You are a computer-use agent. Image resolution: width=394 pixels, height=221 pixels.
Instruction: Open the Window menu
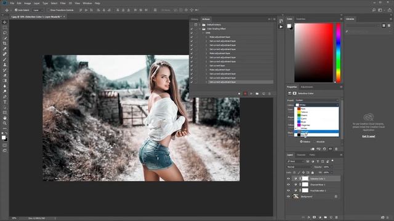(x=87, y=3)
